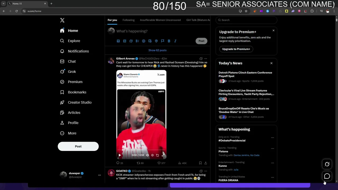Toggle italic text in composer
Screen dimensions: 338x190
[x=175, y=41]
